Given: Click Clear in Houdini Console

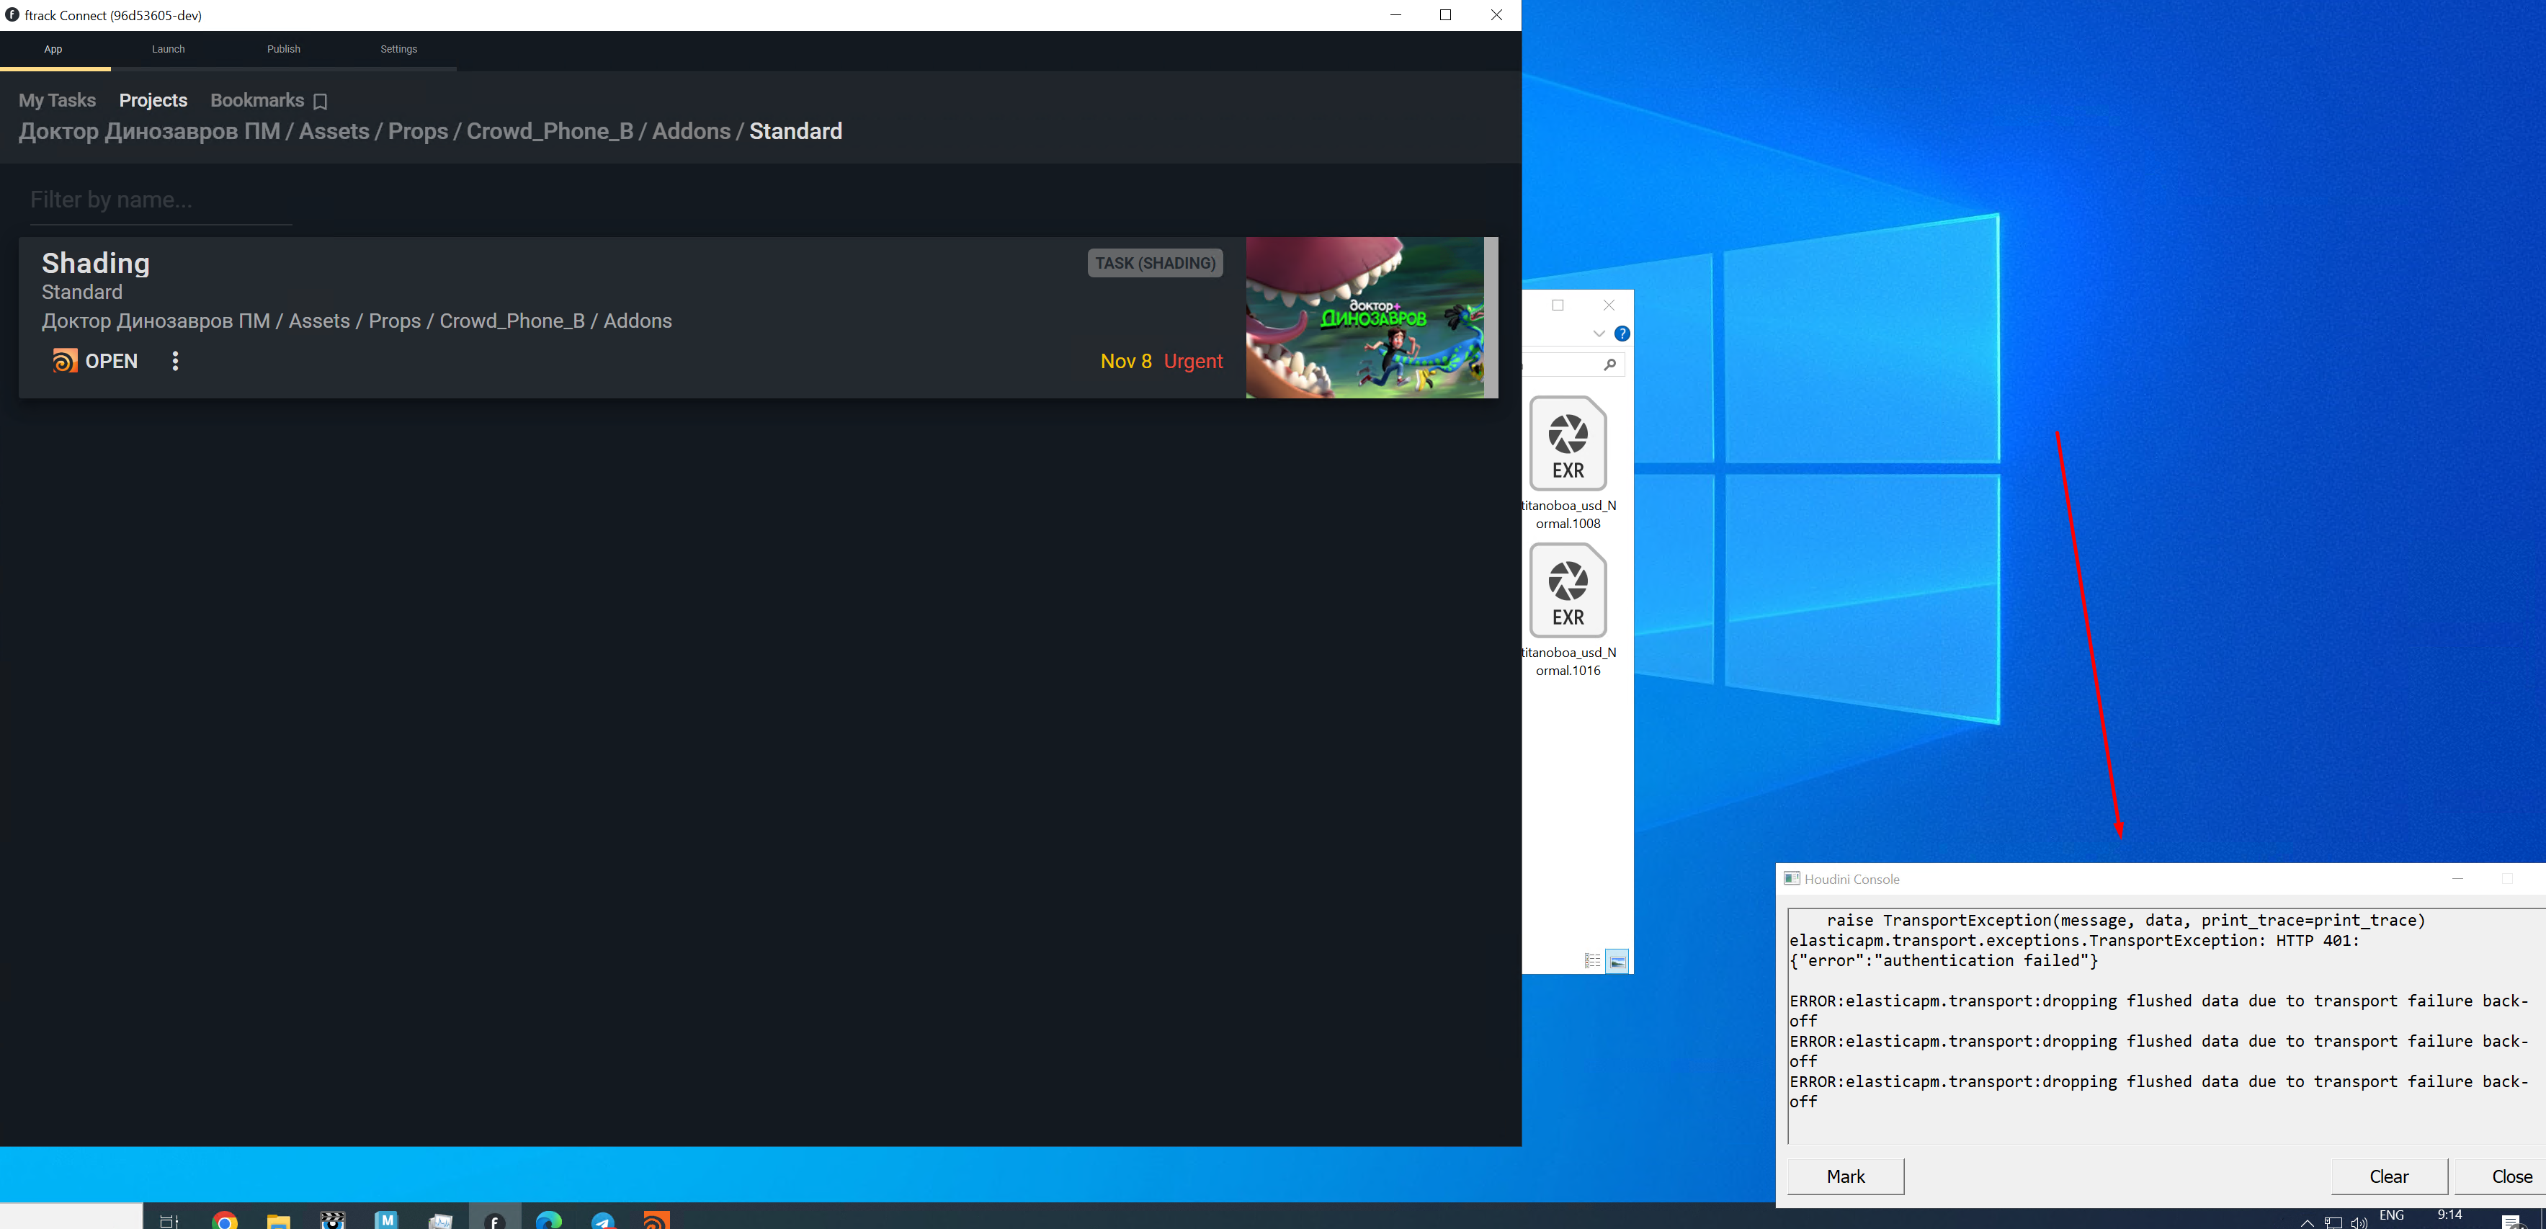Looking at the screenshot, I should (2389, 1176).
